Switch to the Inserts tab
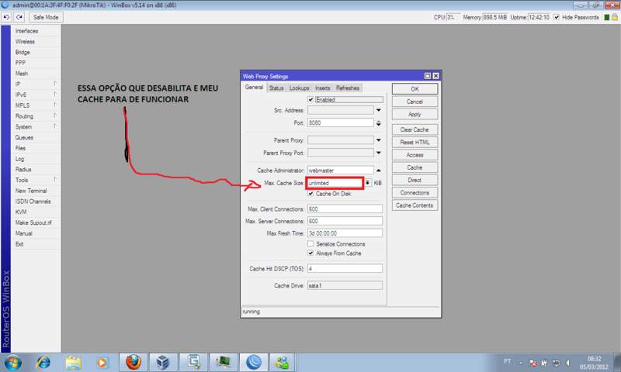This screenshot has width=621, height=372. [323, 88]
